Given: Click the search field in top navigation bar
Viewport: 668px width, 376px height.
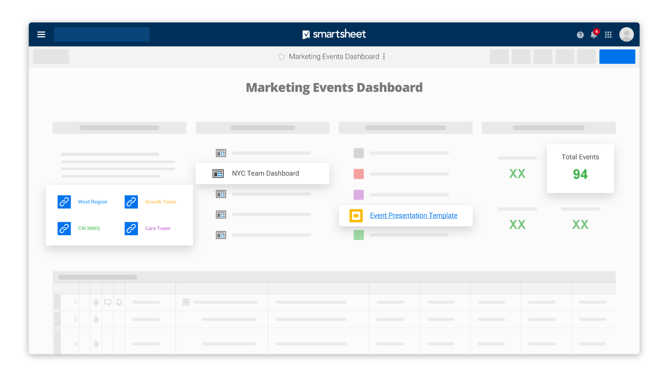Looking at the screenshot, I should pyautogui.click(x=102, y=34).
